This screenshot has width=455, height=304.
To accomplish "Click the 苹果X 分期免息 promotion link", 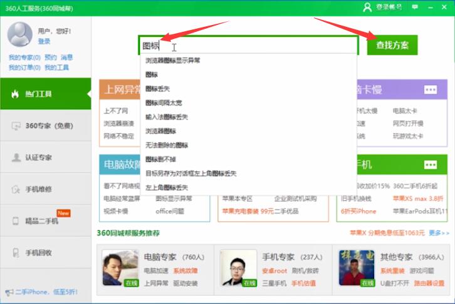I will (x=387, y=233).
